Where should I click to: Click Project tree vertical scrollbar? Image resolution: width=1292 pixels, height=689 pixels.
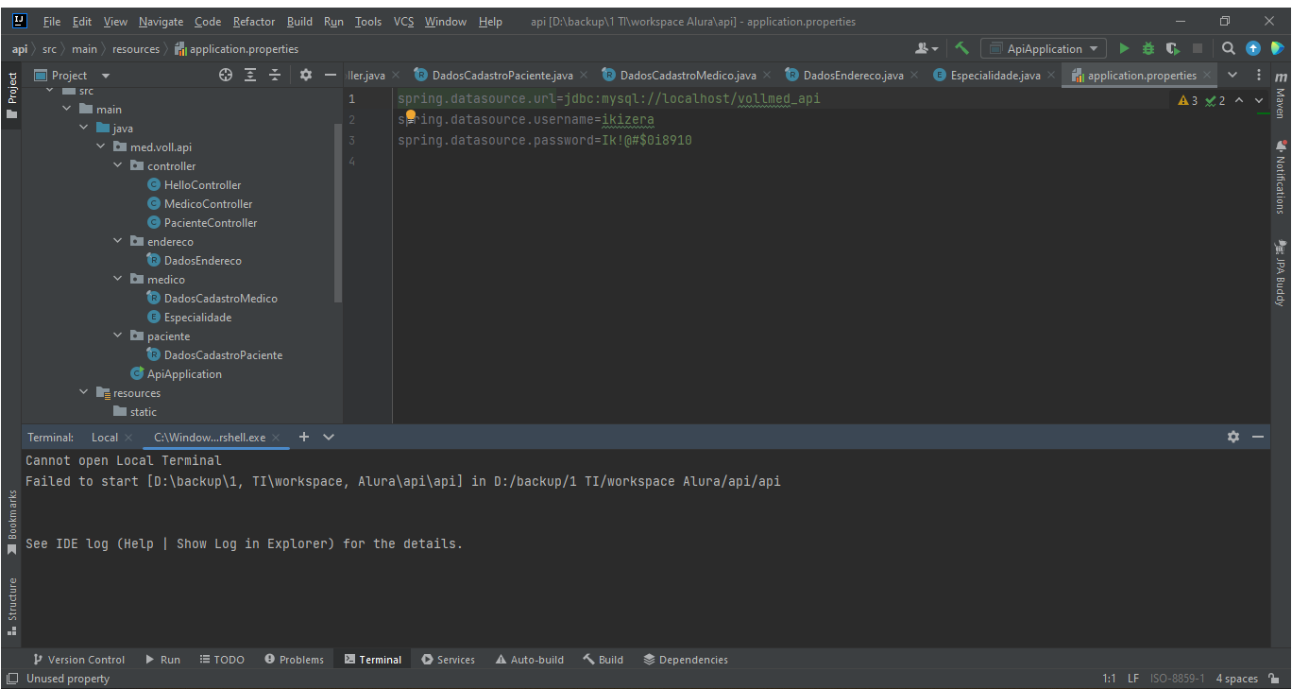click(338, 213)
